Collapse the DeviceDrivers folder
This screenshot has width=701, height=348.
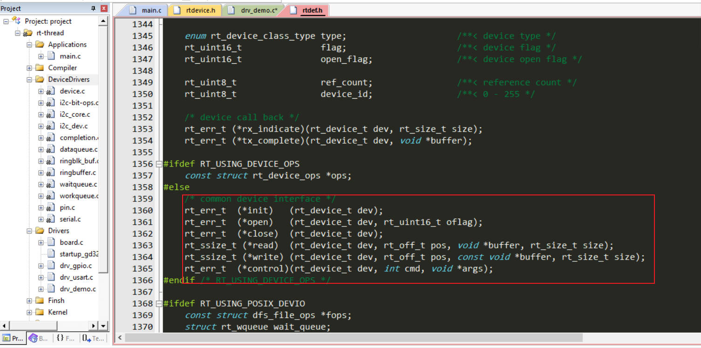pyautogui.click(x=29, y=80)
